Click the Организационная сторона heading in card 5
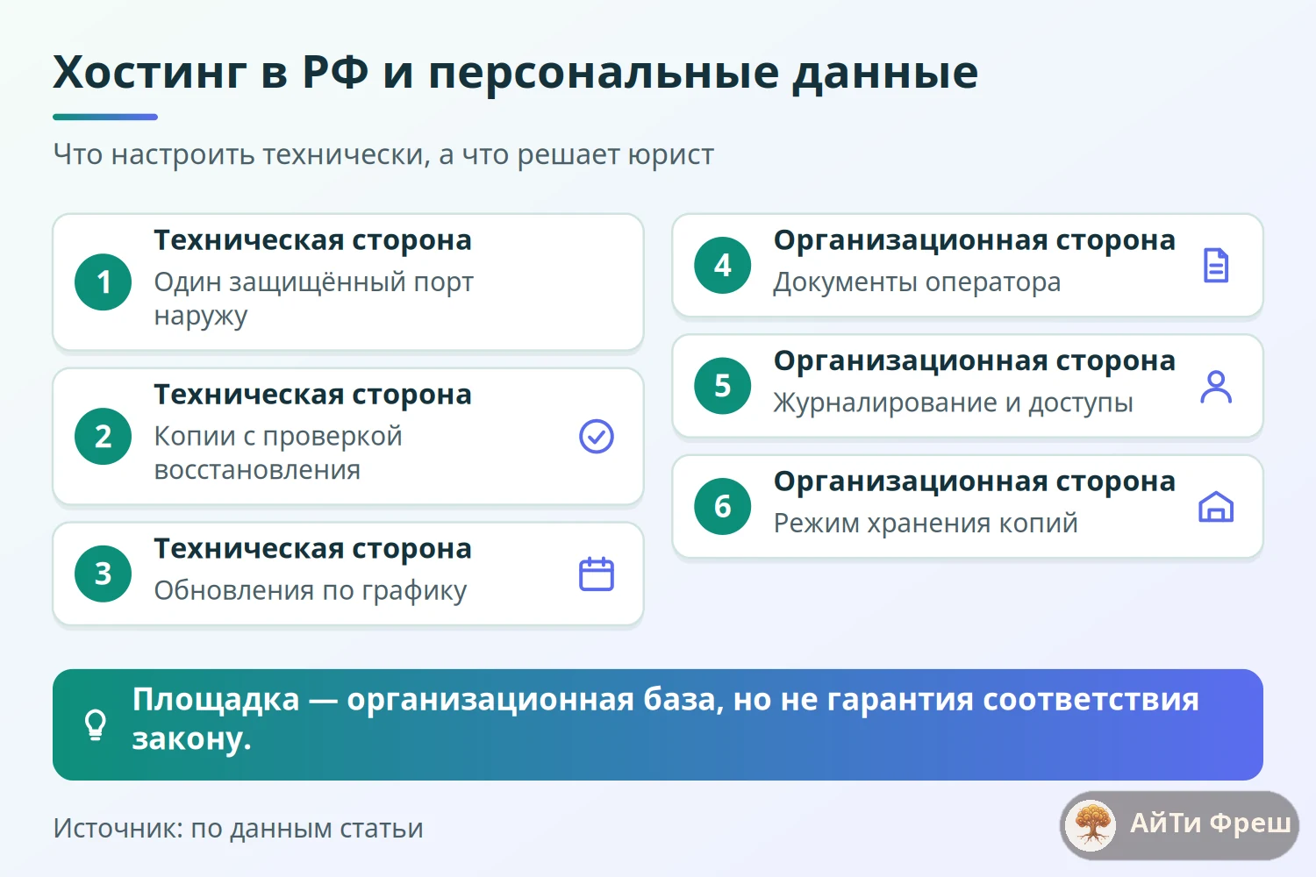Viewport: 1316px width, 877px height. (x=975, y=361)
